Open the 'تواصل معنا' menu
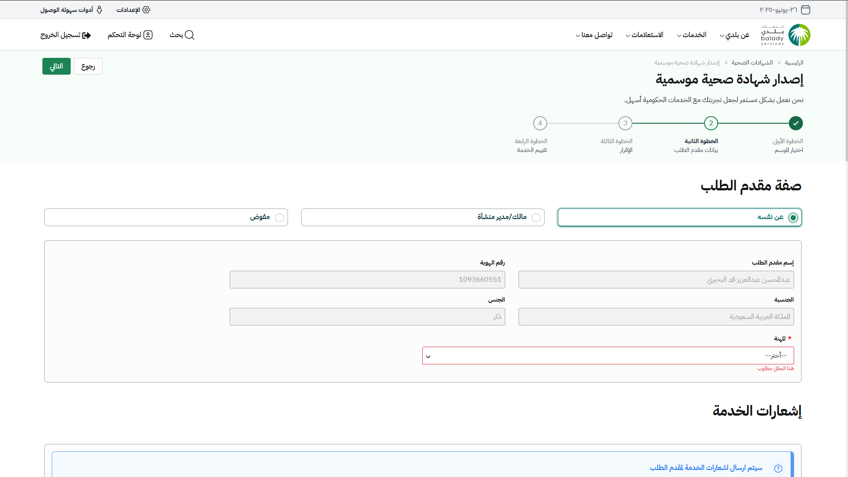848x477 pixels. click(x=594, y=35)
